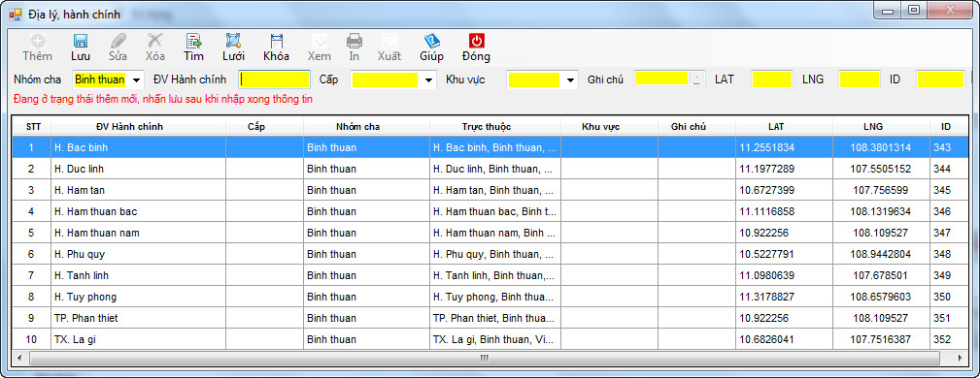
Task: Click the Xem (view) toolbar icon
Action: click(x=320, y=42)
